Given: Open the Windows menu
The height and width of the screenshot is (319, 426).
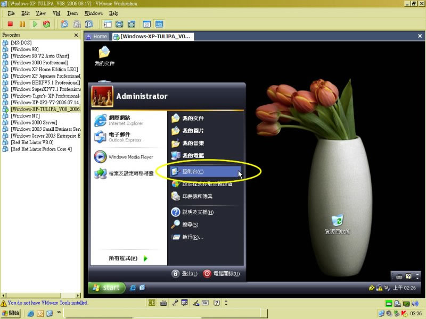Looking at the screenshot, I should pyautogui.click(x=94, y=13).
